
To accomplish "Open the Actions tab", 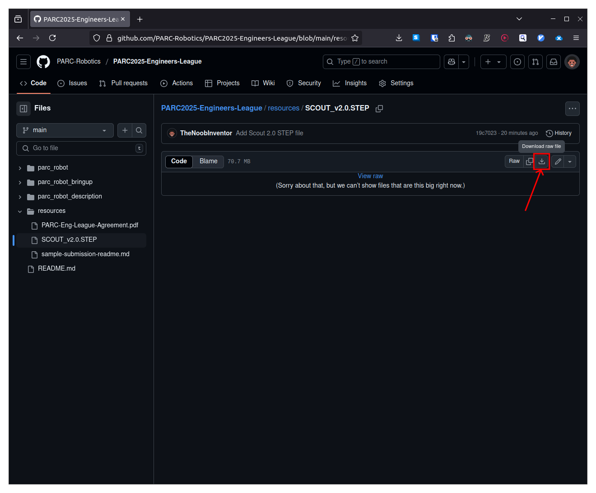I will point(177,83).
